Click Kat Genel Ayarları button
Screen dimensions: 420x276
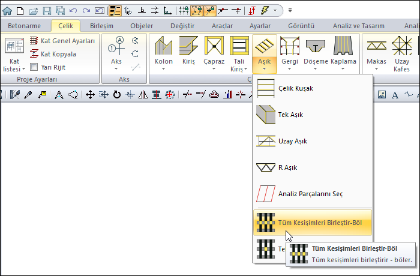(62, 41)
